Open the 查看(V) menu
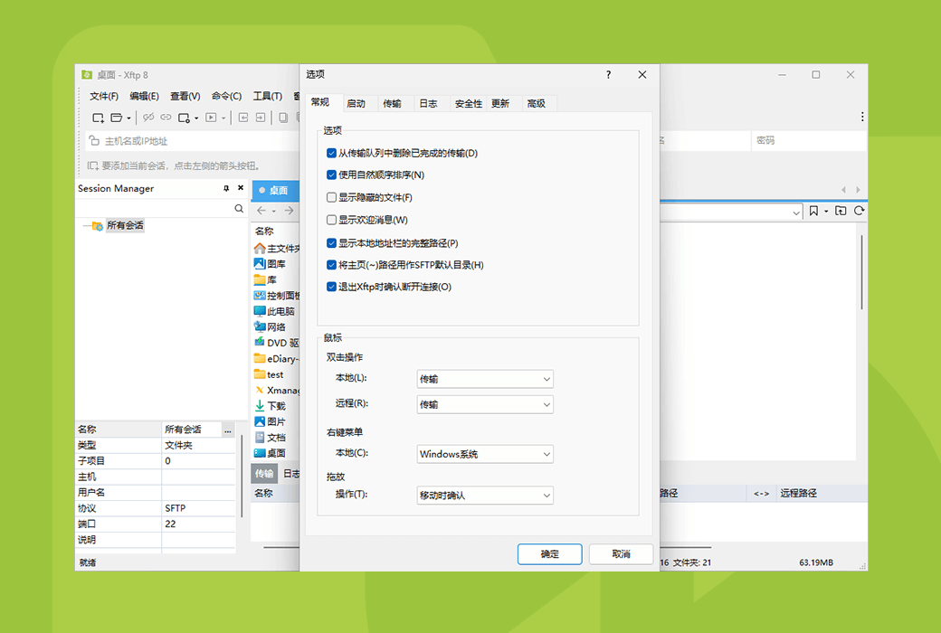Image resolution: width=941 pixels, height=633 pixels. [185, 97]
